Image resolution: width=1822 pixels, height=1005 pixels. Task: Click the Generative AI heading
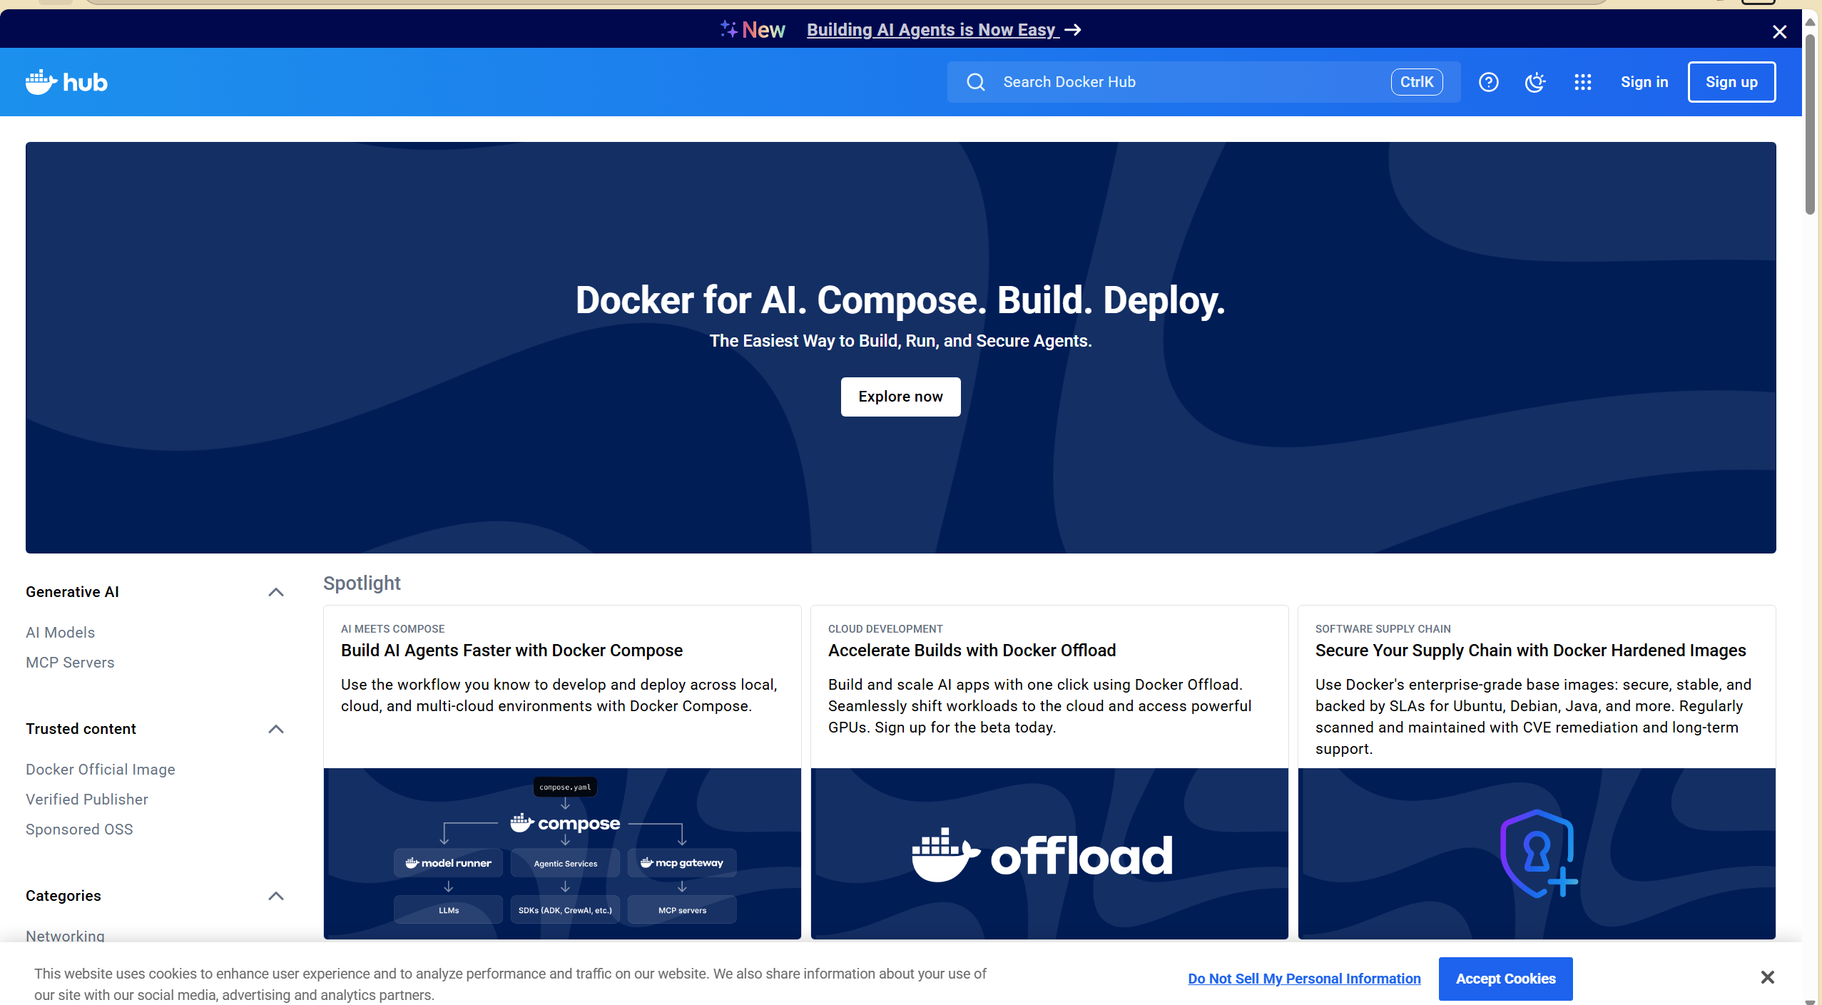[x=72, y=592]
